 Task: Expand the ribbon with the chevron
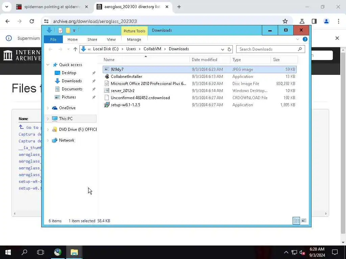click(297, 39)
